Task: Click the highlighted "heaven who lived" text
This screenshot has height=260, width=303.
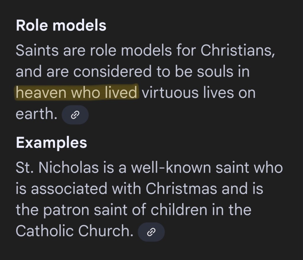Action: (77, 93)
